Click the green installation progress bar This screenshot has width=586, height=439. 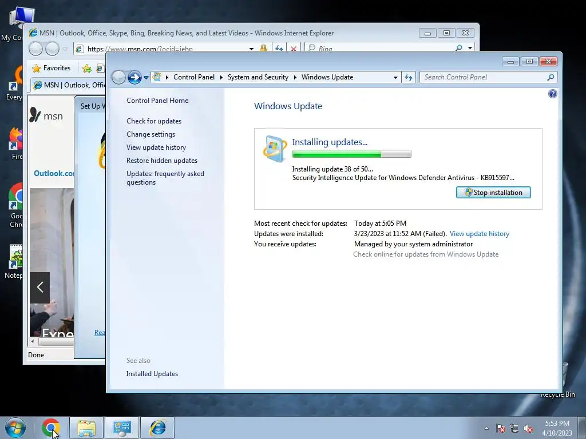point(352,154)
